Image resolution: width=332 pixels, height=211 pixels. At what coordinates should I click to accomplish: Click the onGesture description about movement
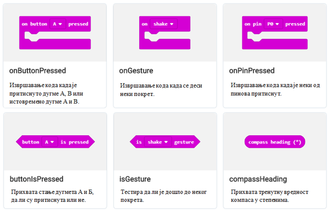click(x=161, y=90)
